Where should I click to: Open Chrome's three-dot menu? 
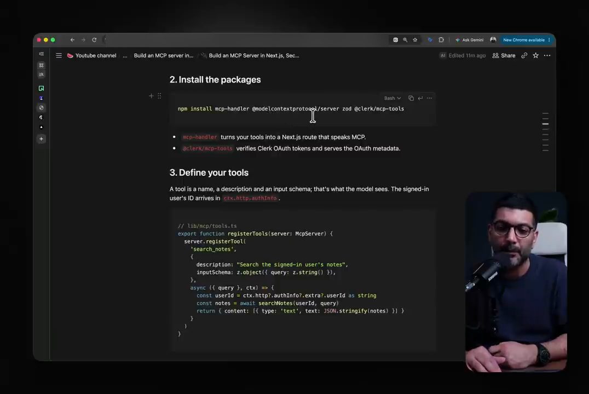click(549, 40)
